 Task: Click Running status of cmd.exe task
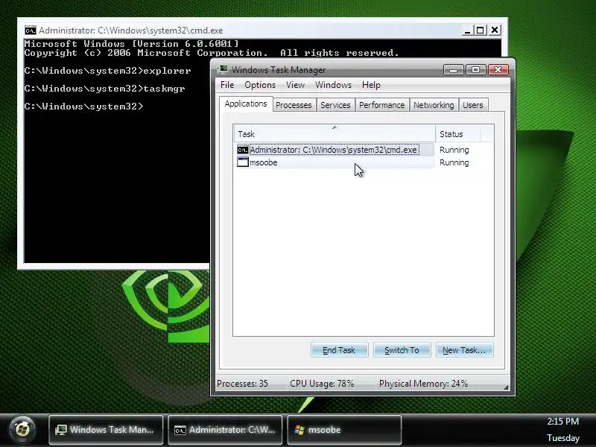[x=454, y=150]
